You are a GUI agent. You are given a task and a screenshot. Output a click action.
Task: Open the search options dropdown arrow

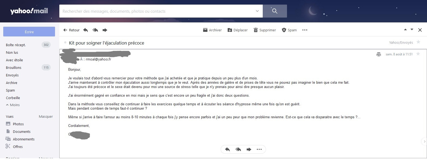click(257, 11)
